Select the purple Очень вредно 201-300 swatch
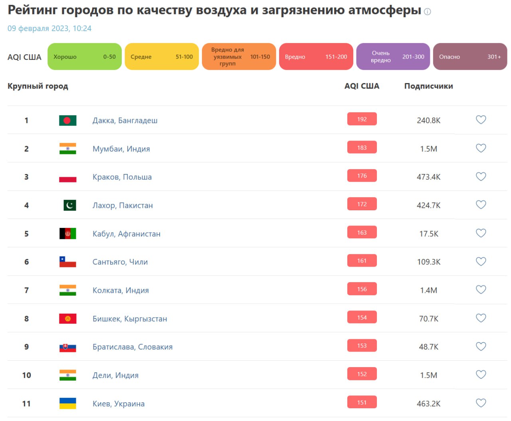This screenshot has width=511, height=421. tap(393, 57)
